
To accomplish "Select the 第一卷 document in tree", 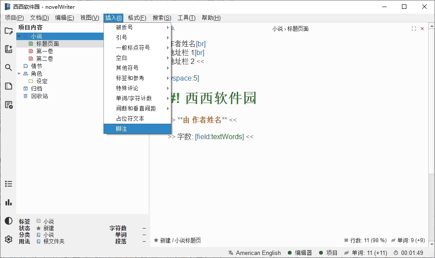I will tap(44, 52).
